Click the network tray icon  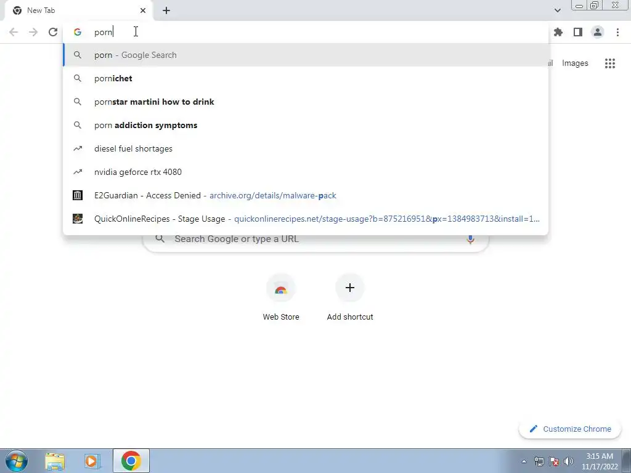point(539,461)
